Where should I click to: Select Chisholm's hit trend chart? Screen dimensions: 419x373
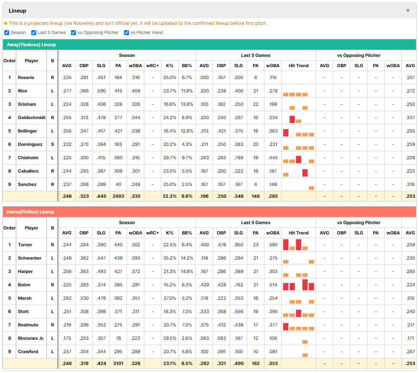pyautogui.click(x=298, y=158)
